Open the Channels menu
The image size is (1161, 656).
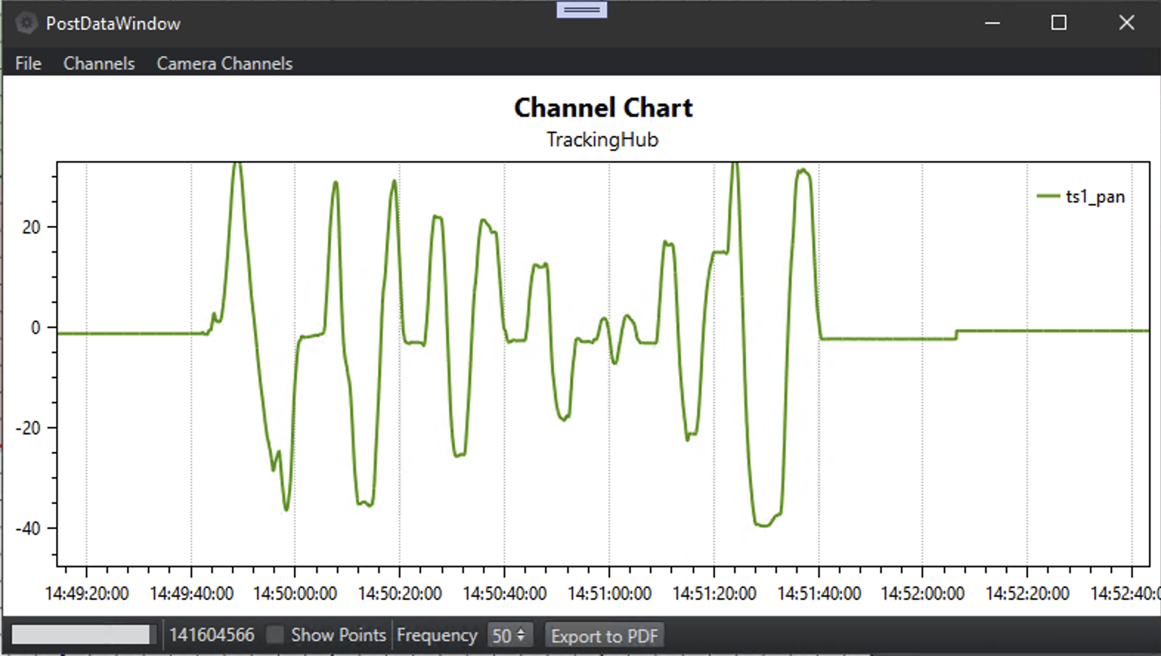tap(99, 64)
